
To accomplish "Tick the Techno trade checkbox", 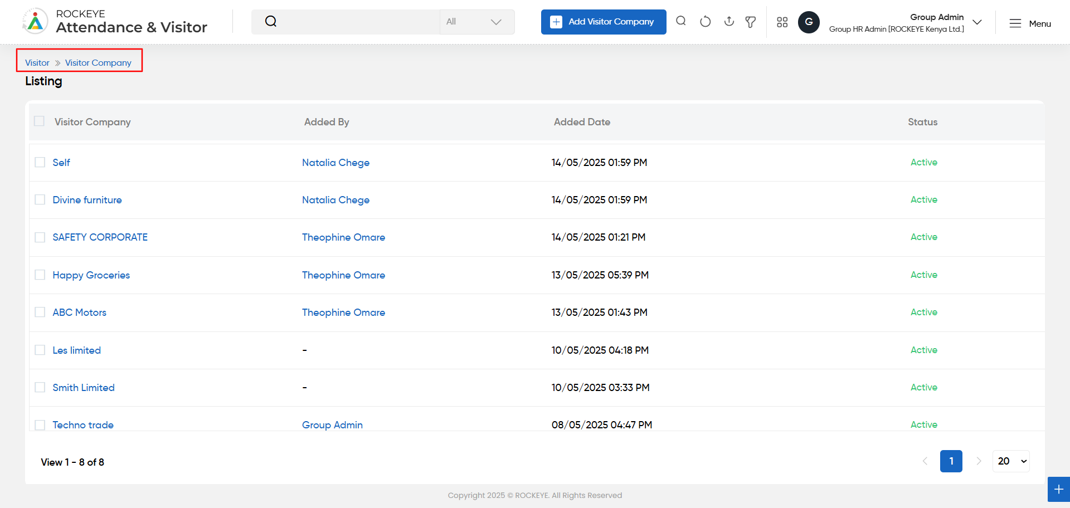I will pyautogui.click(x=40, y=424).
